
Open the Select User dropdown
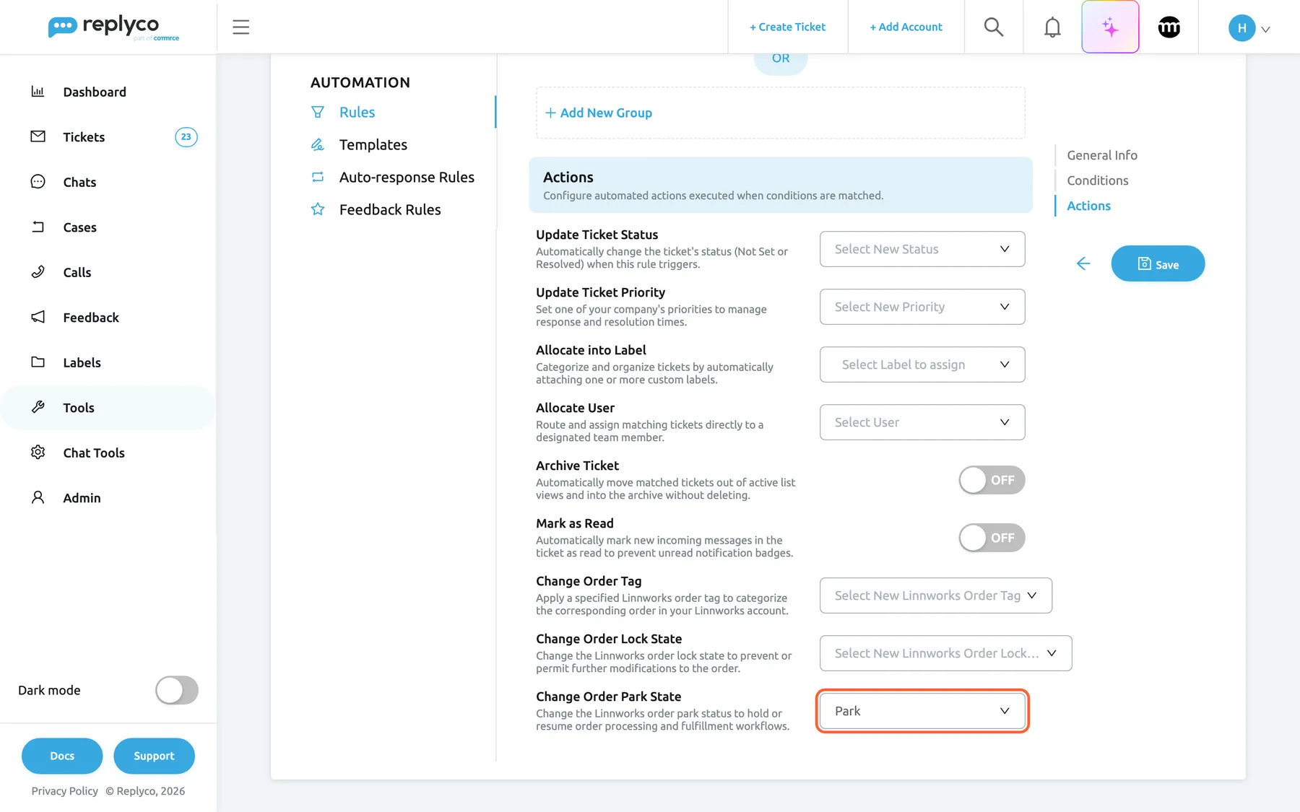[922, 422]
